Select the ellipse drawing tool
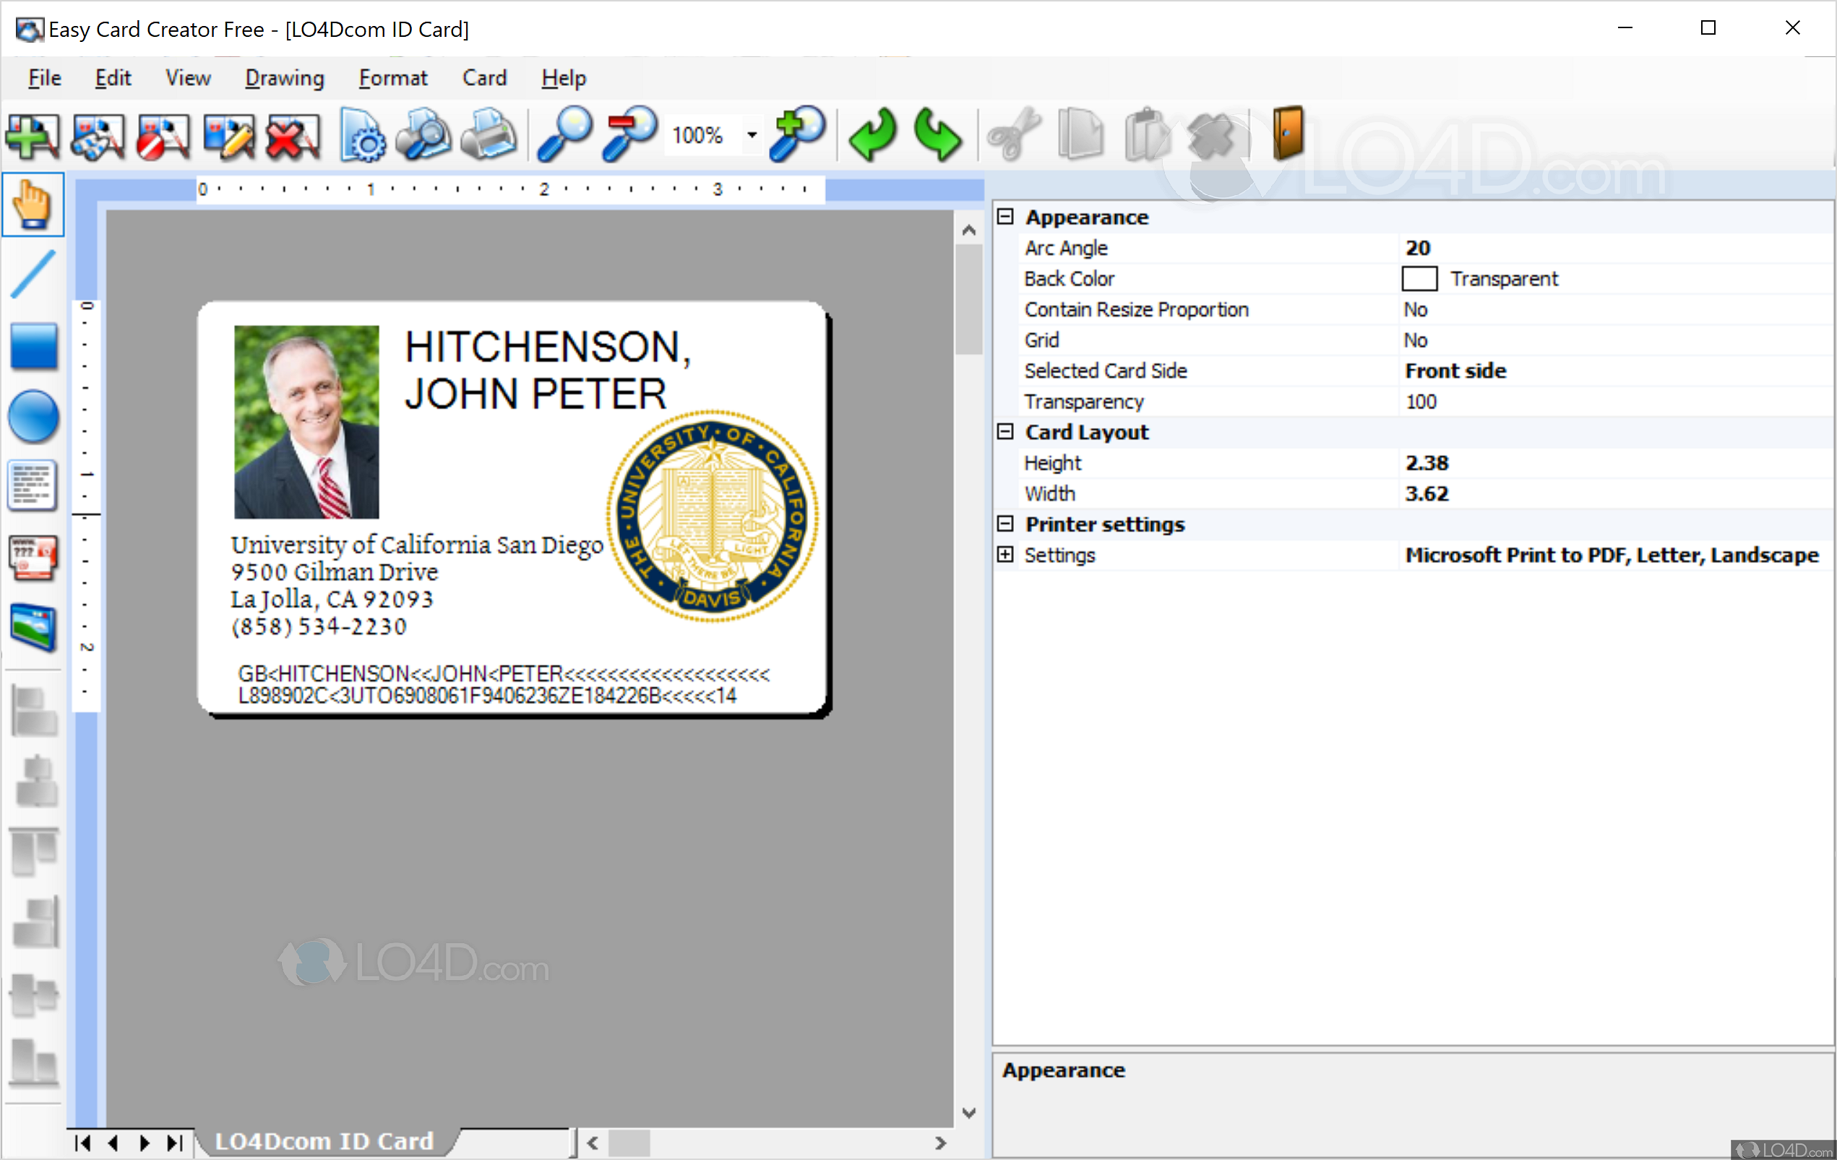 pos(33,417)
